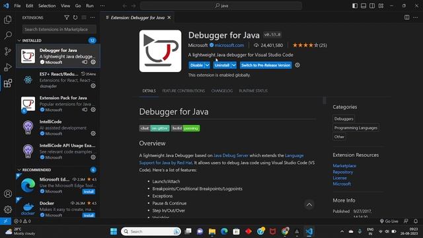This screenshot has width=423, height=238.
Task: Open the Manage gear in activity bar
Action: [8, 210]
